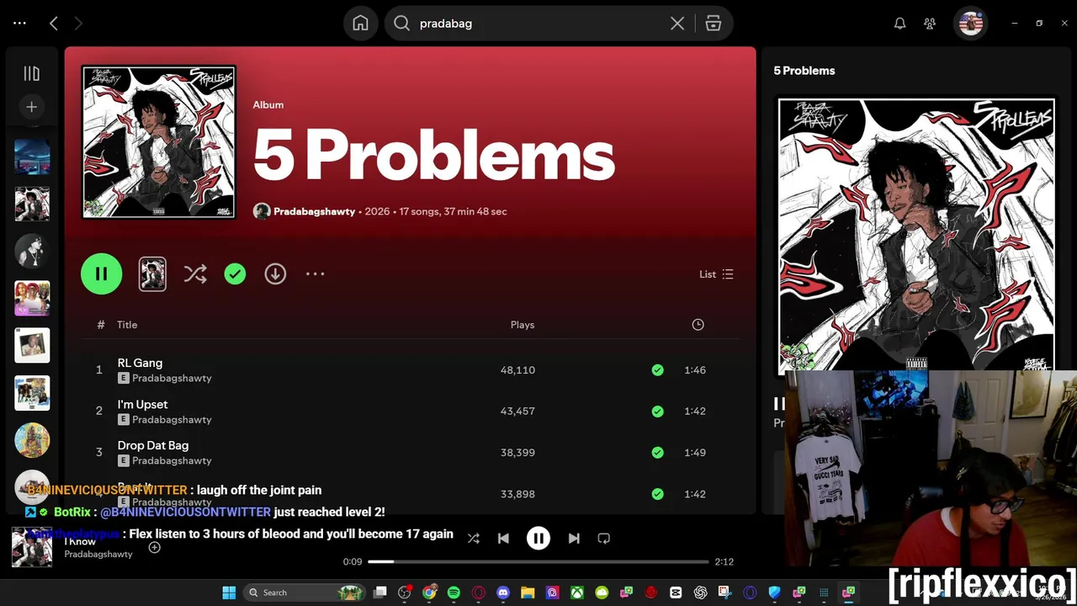Open the round yellow avatar in library sidebar
This screenshot has width=1077, height=606.
pos(32,440)
